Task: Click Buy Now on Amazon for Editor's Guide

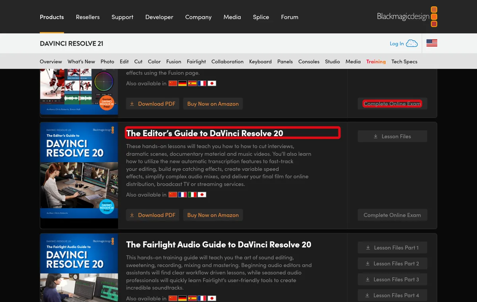Action: (213, 215)
